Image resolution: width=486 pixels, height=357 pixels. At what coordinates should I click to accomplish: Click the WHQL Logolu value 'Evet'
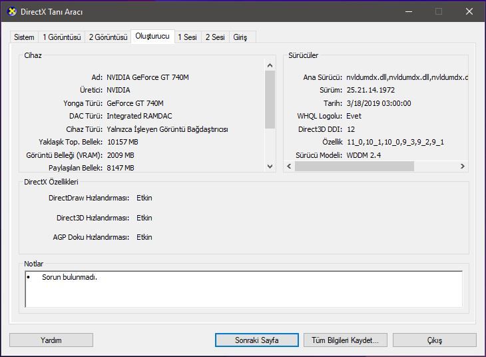(354, 116)
